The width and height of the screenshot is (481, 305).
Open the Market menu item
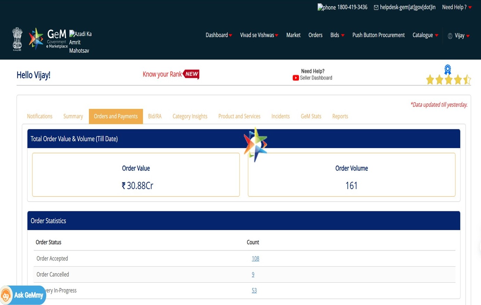click(293, 35)
